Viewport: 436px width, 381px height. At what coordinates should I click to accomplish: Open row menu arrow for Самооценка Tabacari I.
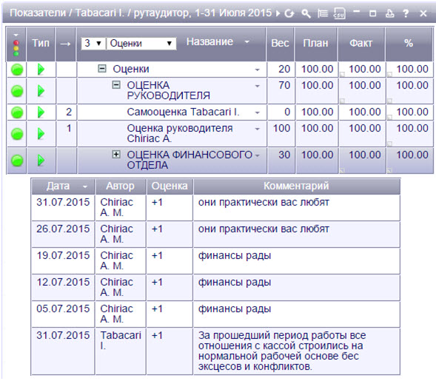click(x=258, y=113)
